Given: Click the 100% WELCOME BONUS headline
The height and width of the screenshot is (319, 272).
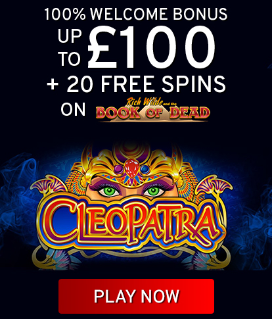Looking at the screenshot, I should click(x=136, y=14).
